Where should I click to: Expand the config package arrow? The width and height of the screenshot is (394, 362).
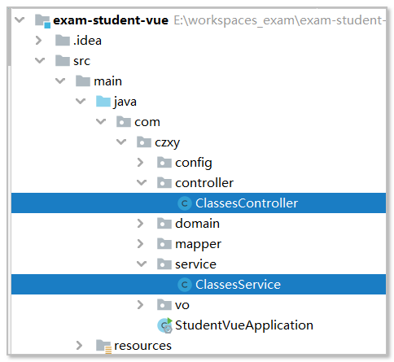click(140, 163)
